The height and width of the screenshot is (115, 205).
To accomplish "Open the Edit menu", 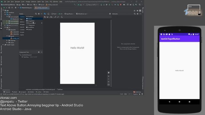I will (9, 2).
